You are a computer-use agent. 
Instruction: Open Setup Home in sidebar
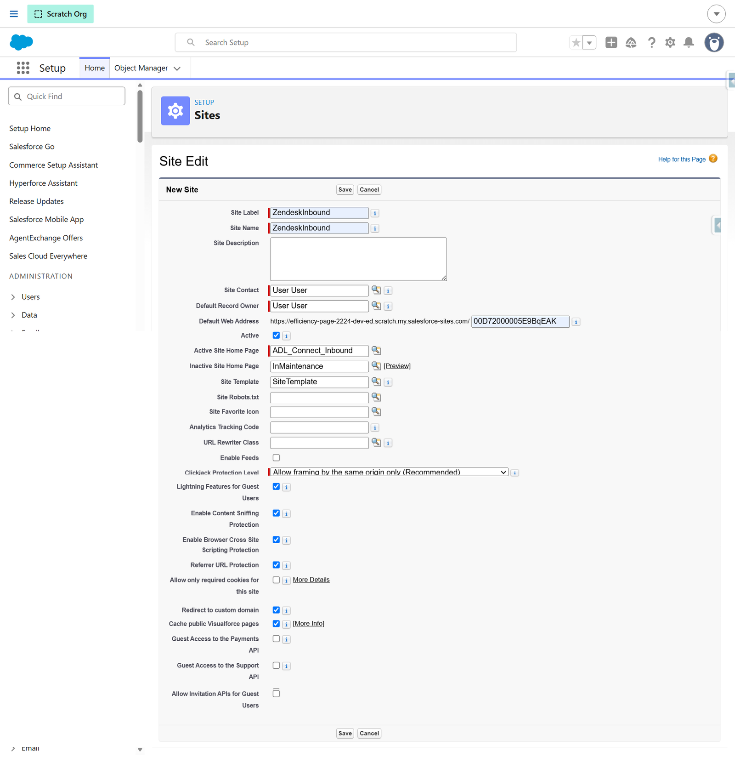coord(30,129)
